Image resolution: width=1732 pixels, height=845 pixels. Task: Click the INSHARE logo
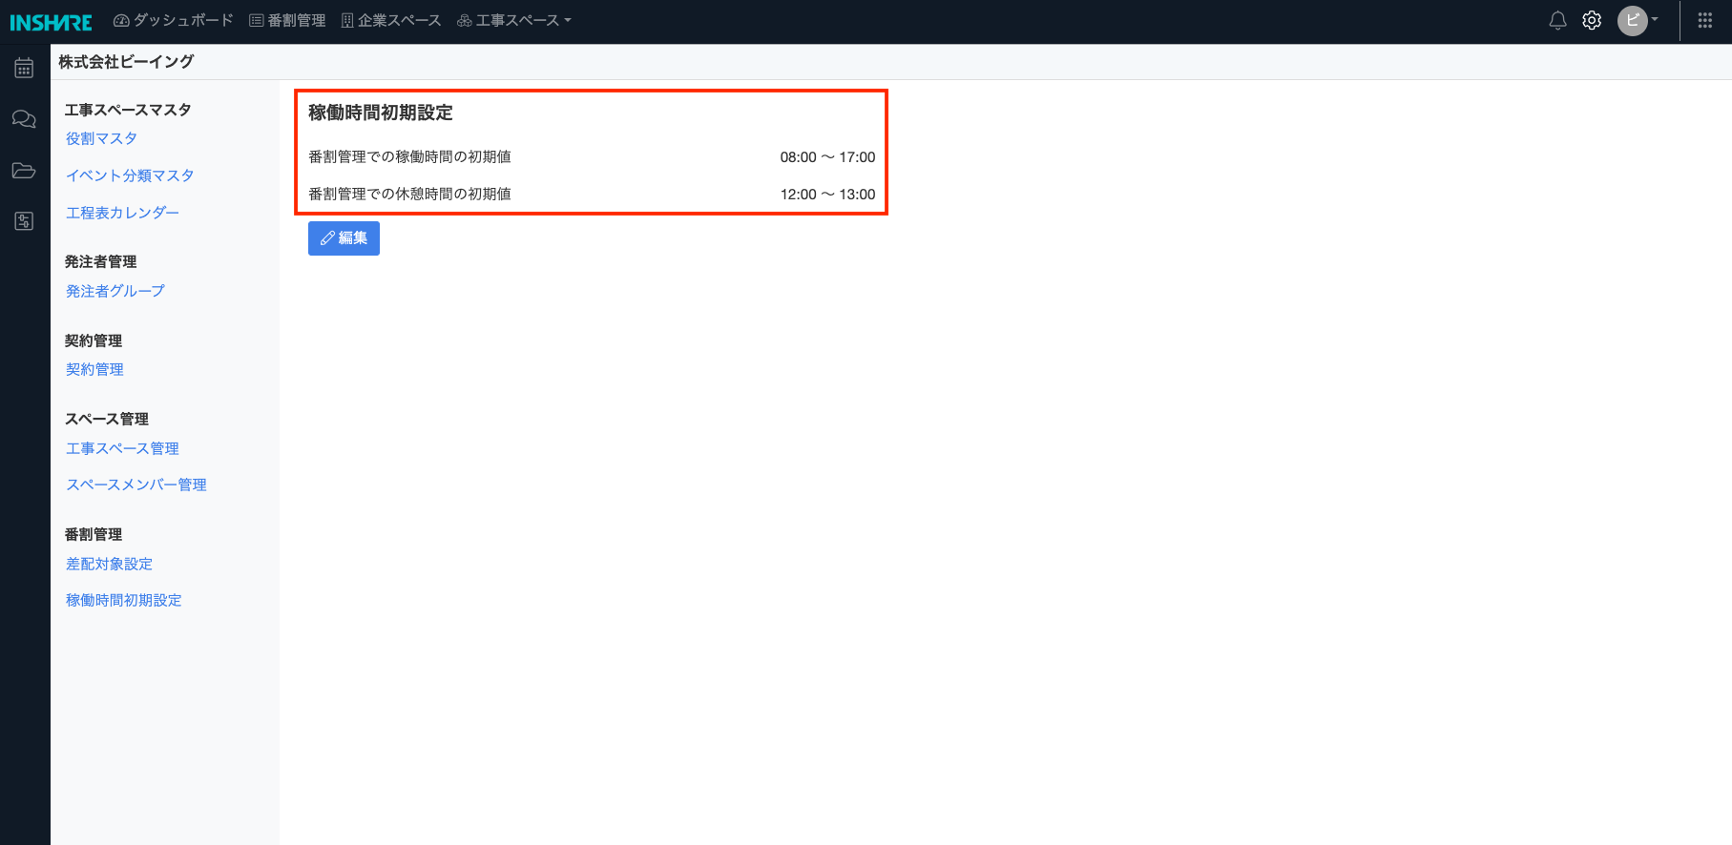51,21
